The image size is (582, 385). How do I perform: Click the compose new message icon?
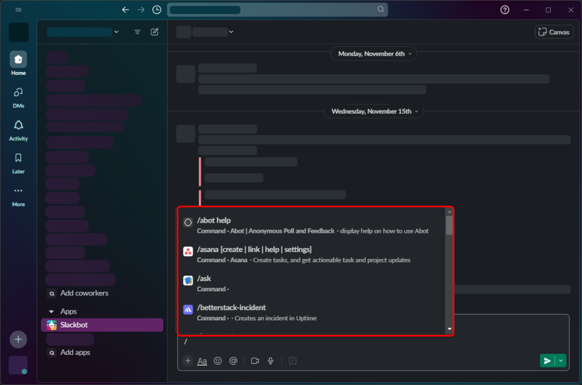point(155,32)
